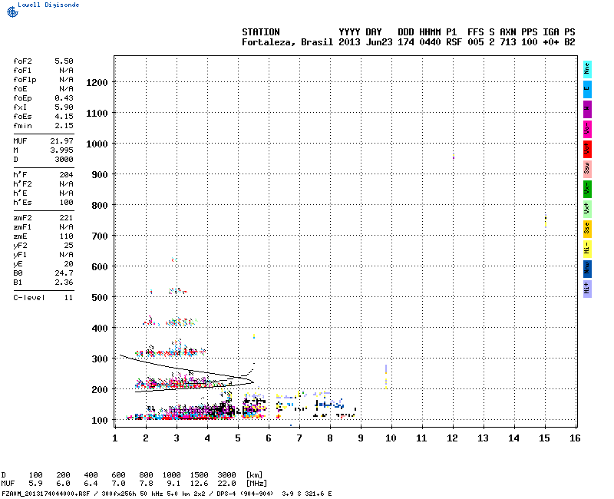Click the D table value 3000 at bottom
The image size is (614, 499).
(226, 474)
